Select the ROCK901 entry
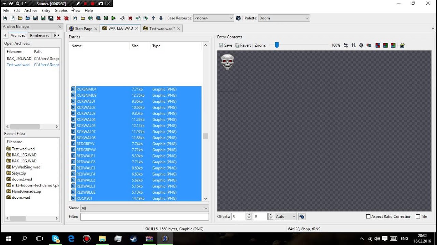The width and height of the screenshot is (437, 245). [136, 198]
